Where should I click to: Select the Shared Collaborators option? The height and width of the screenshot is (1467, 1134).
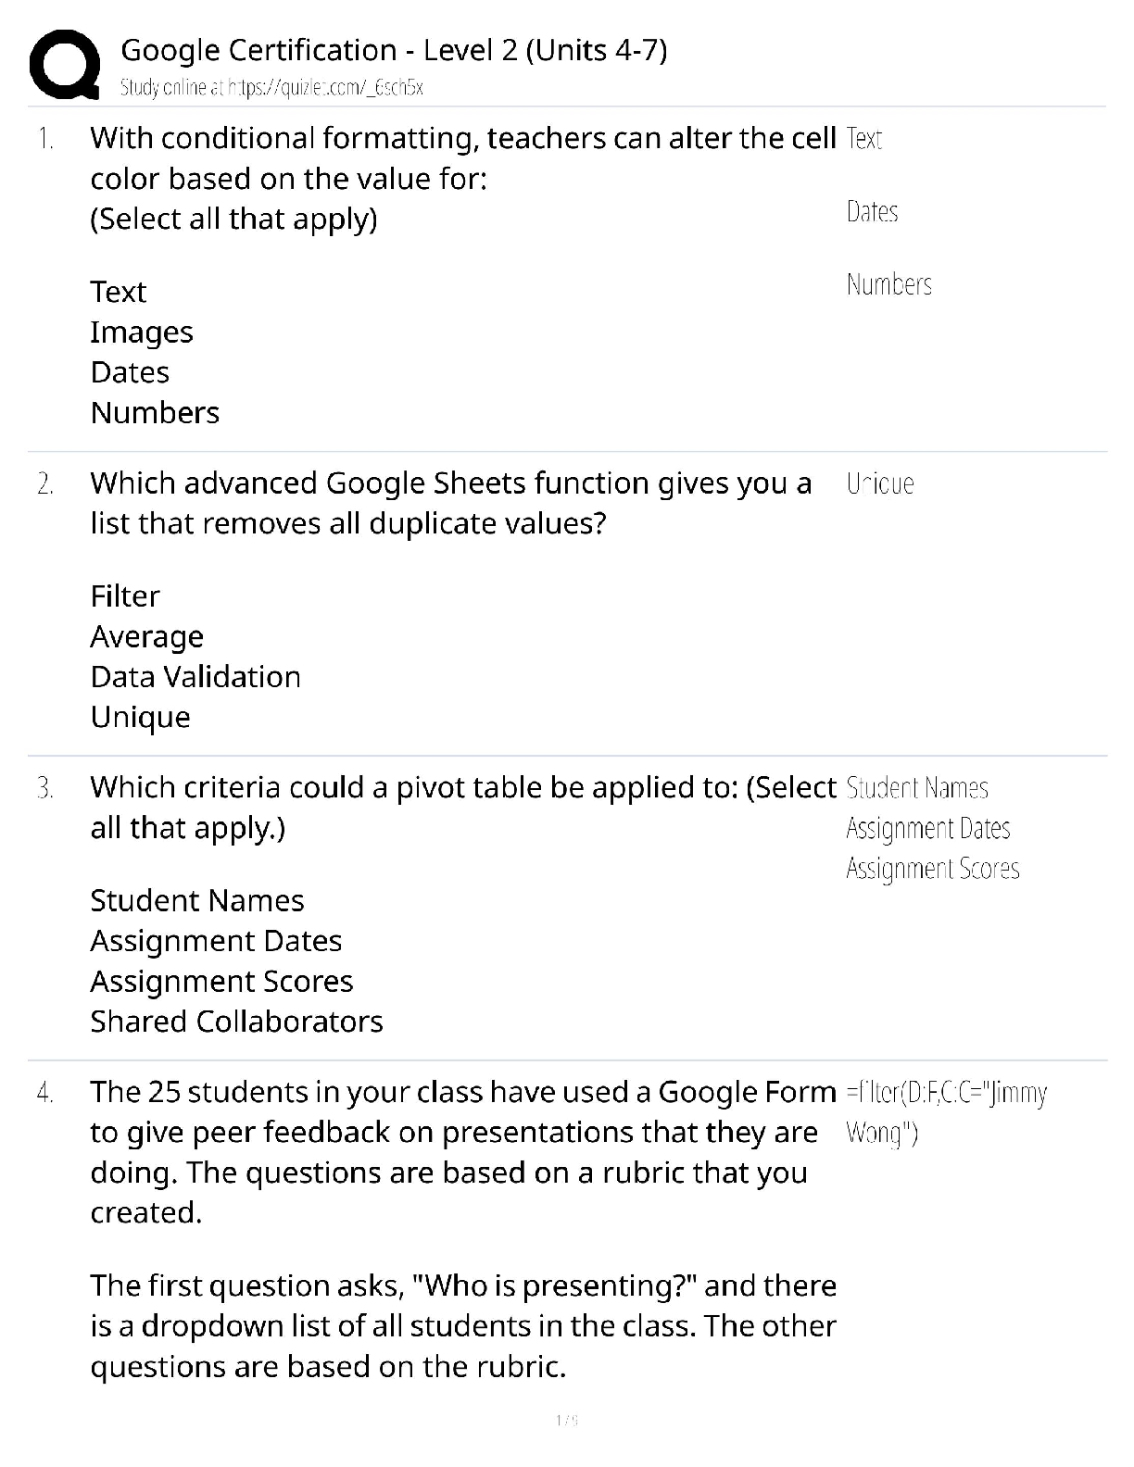coord(236,1022)
